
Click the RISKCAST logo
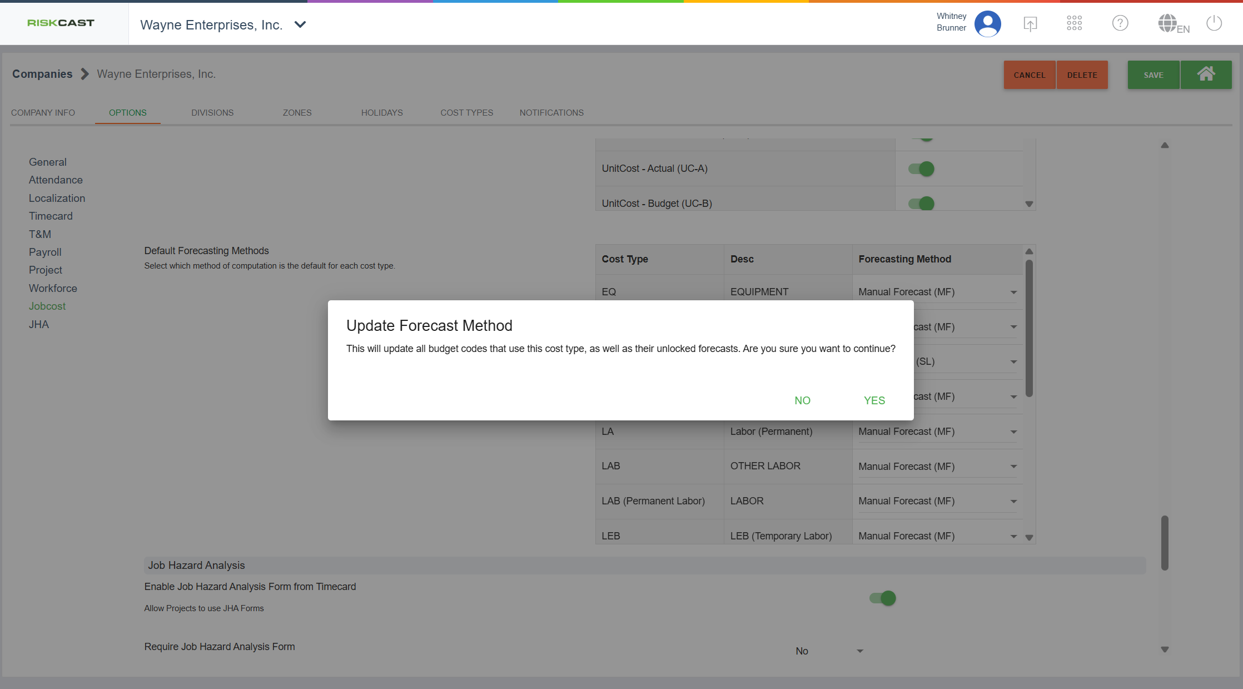coord(61,23)
